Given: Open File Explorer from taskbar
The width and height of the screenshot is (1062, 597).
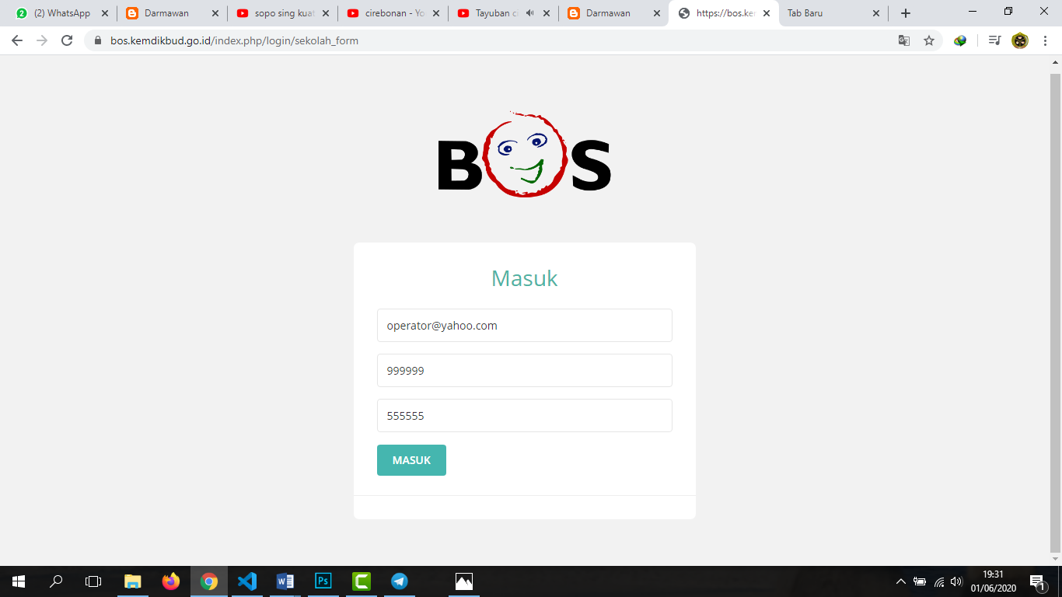Looking at the screenshot, I should (133, 581).
